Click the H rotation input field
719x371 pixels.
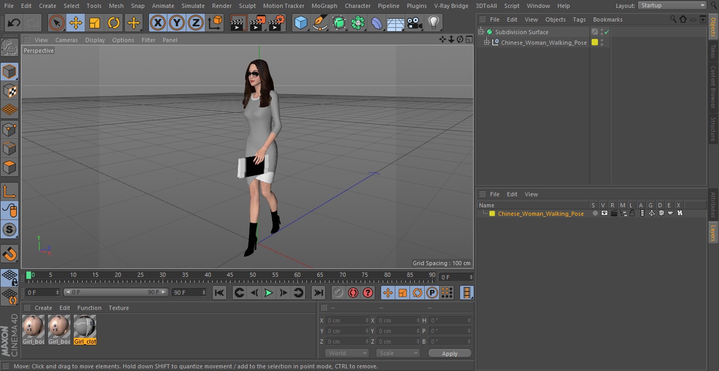[451, 320]
